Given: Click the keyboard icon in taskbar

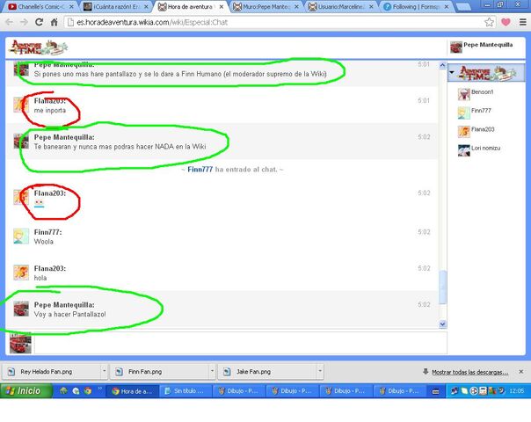Looking at the screenshot, I should (x=436, y=391).
